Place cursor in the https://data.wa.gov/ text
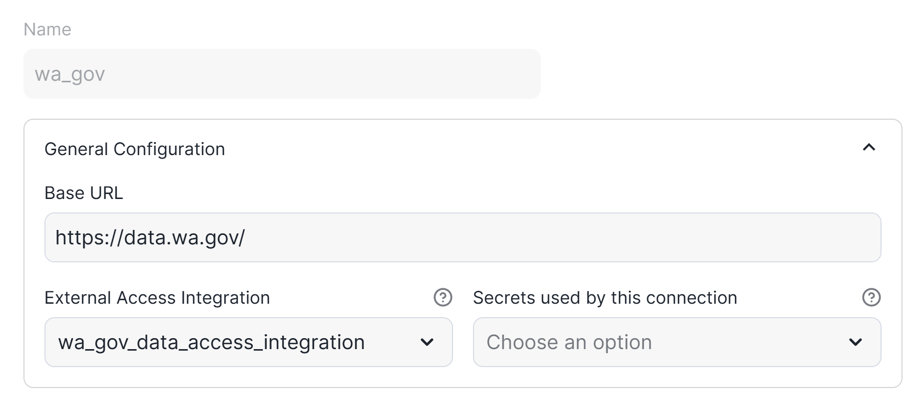Viewport: 915px width, 395px height. [150, 237]
